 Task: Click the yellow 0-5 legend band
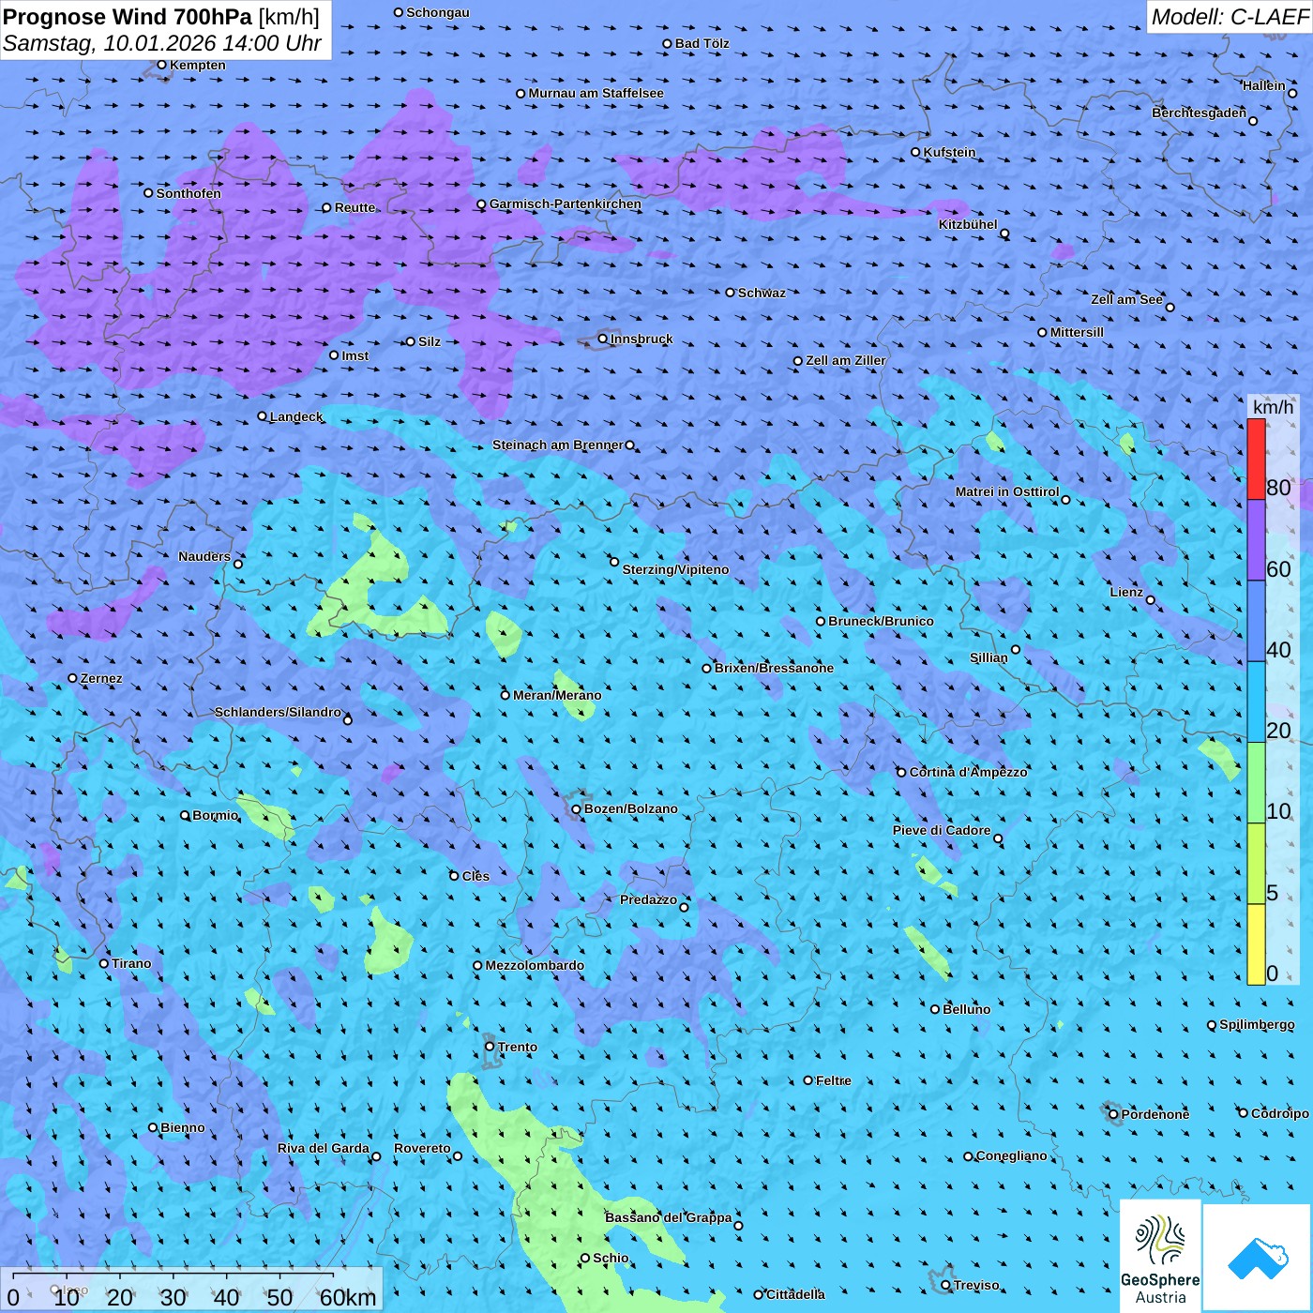coord(1256,944)
